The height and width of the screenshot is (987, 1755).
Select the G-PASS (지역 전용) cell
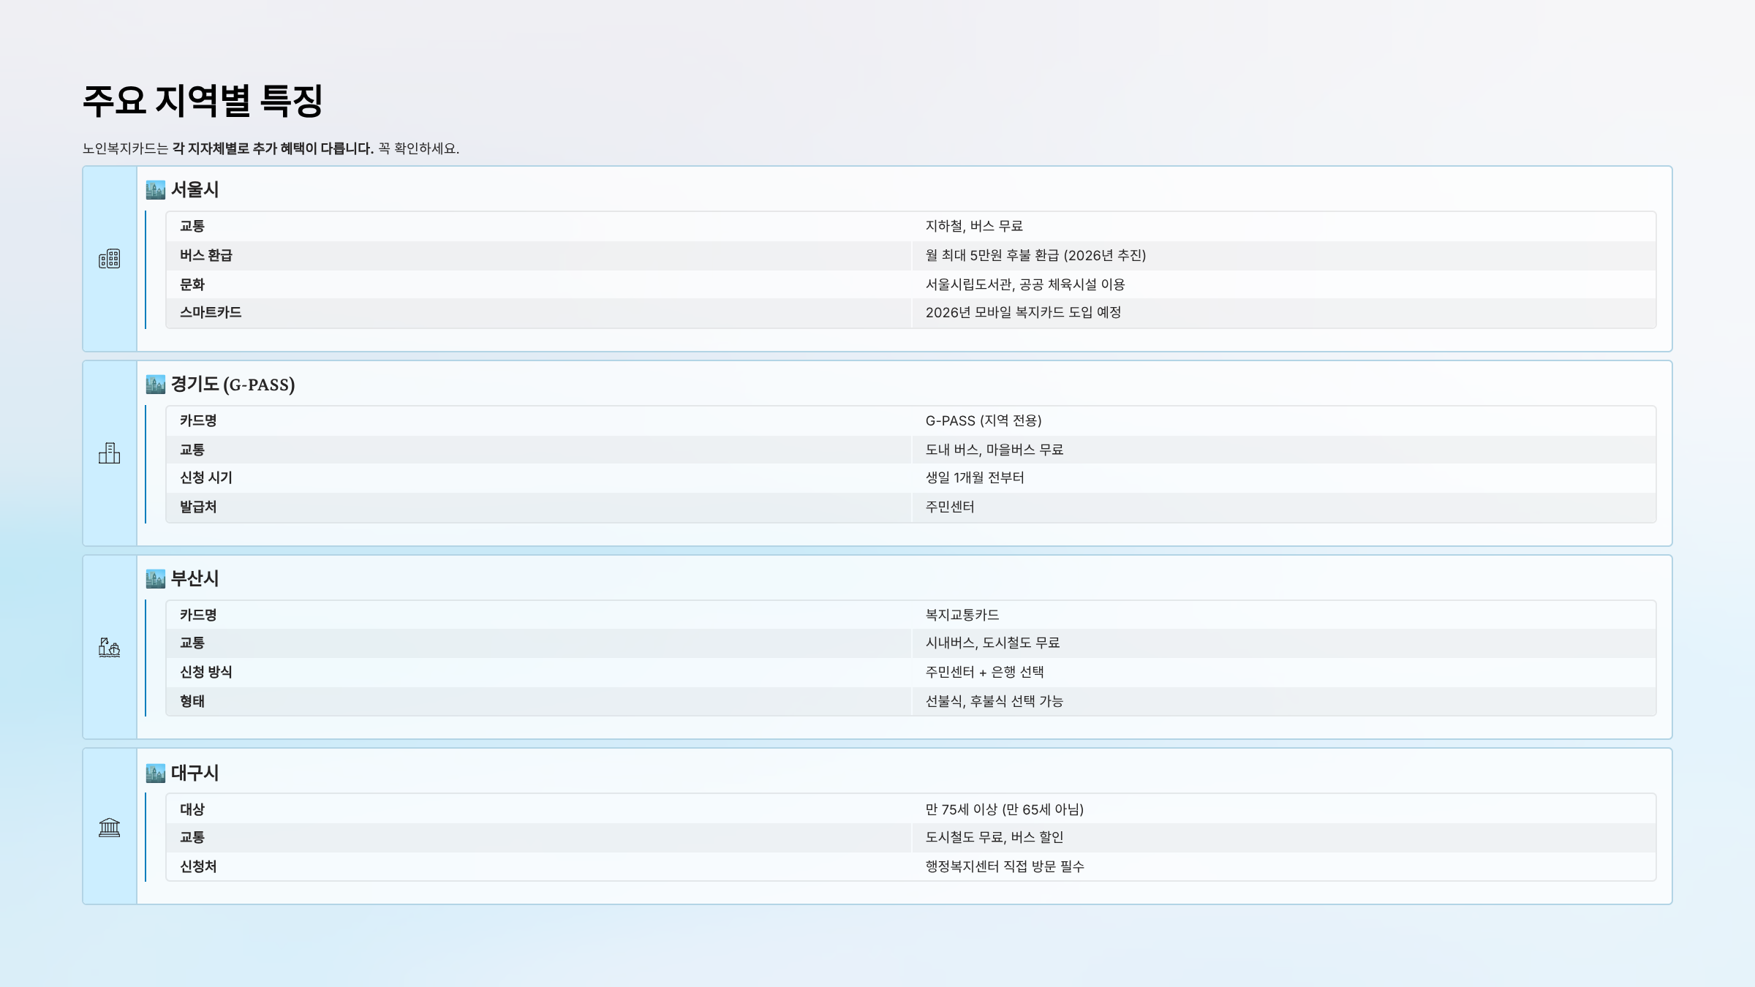point(983,420)
